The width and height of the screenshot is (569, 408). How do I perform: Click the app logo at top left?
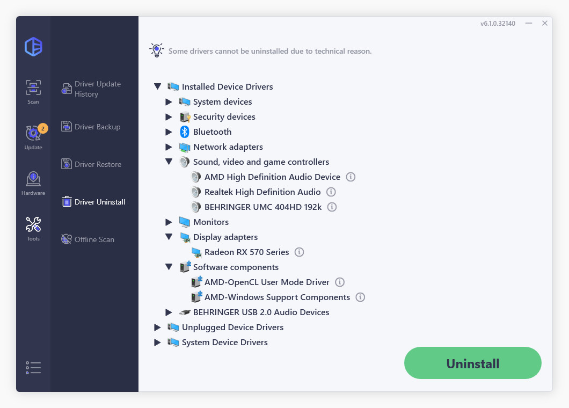(33, 47)
